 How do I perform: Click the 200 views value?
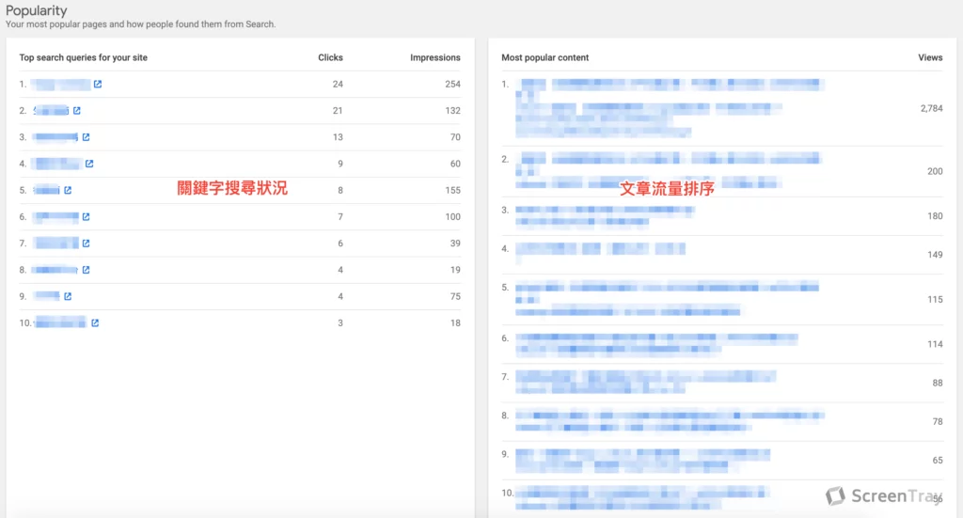tap(935, 171)
